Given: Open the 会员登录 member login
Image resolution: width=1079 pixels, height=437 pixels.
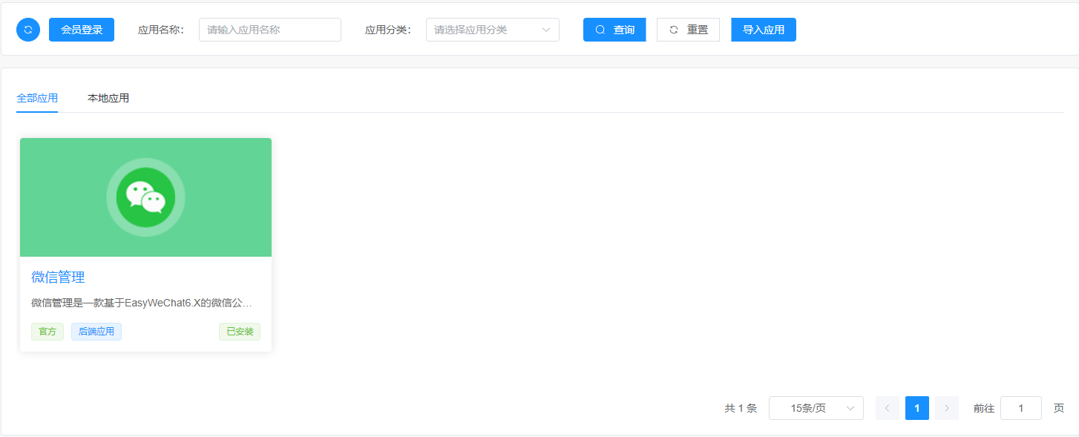Looking at the screenshot, I should [82, 30].
